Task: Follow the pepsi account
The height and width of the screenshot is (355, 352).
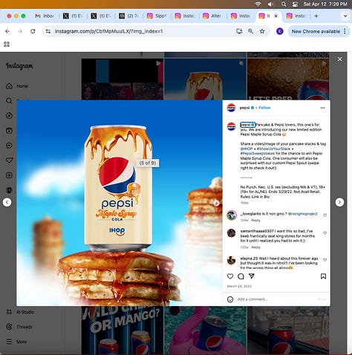Action: click(x=264, y=108)
